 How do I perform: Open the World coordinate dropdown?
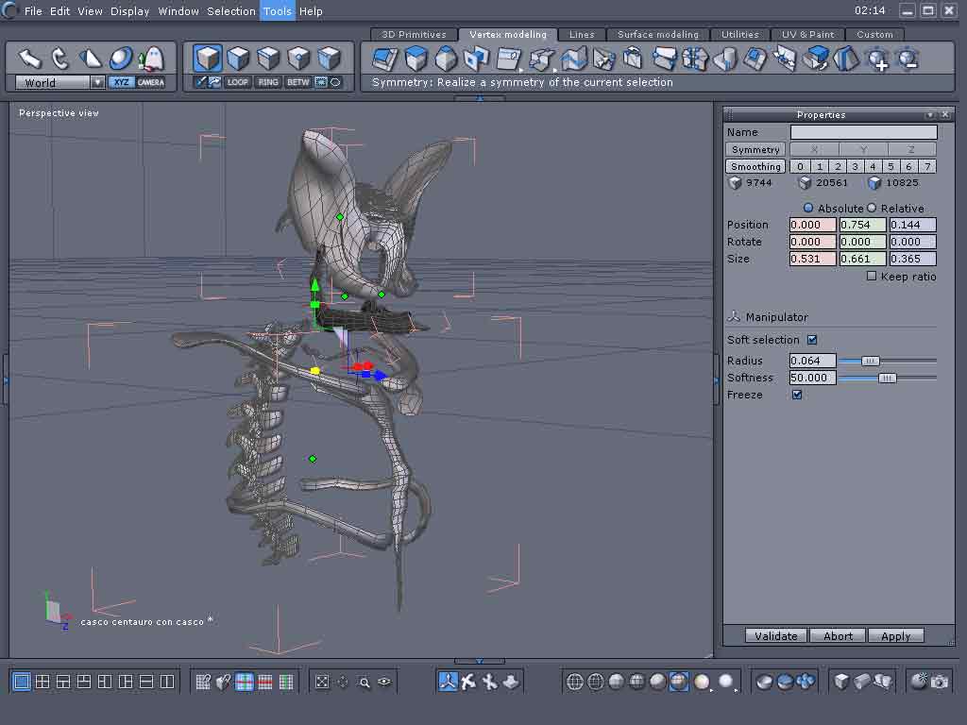point(97,82)
